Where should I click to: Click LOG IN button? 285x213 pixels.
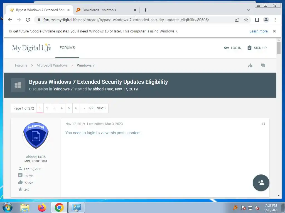(233, 48)
